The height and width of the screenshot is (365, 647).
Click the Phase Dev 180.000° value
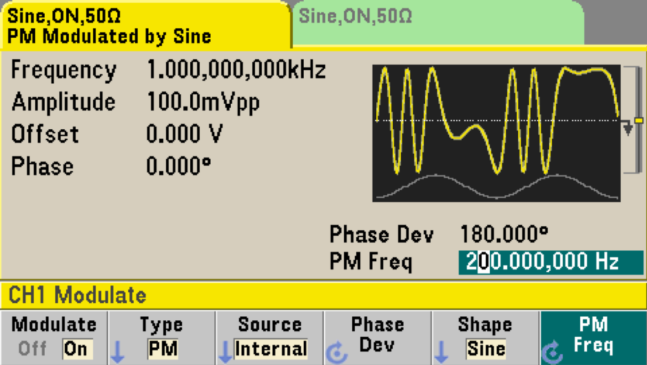tap(504, 234)
